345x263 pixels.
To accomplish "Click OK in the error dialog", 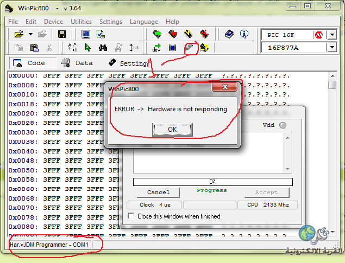I will tap(172, 130).
